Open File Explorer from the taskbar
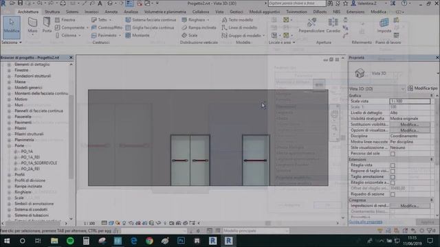 click(54, 241)
